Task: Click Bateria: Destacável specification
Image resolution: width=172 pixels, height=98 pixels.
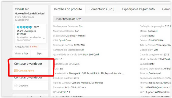Action: 150,73
